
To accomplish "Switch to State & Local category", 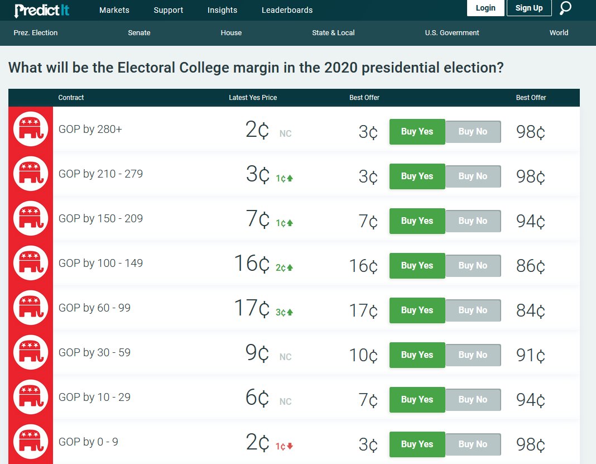I will coord(333,33).
